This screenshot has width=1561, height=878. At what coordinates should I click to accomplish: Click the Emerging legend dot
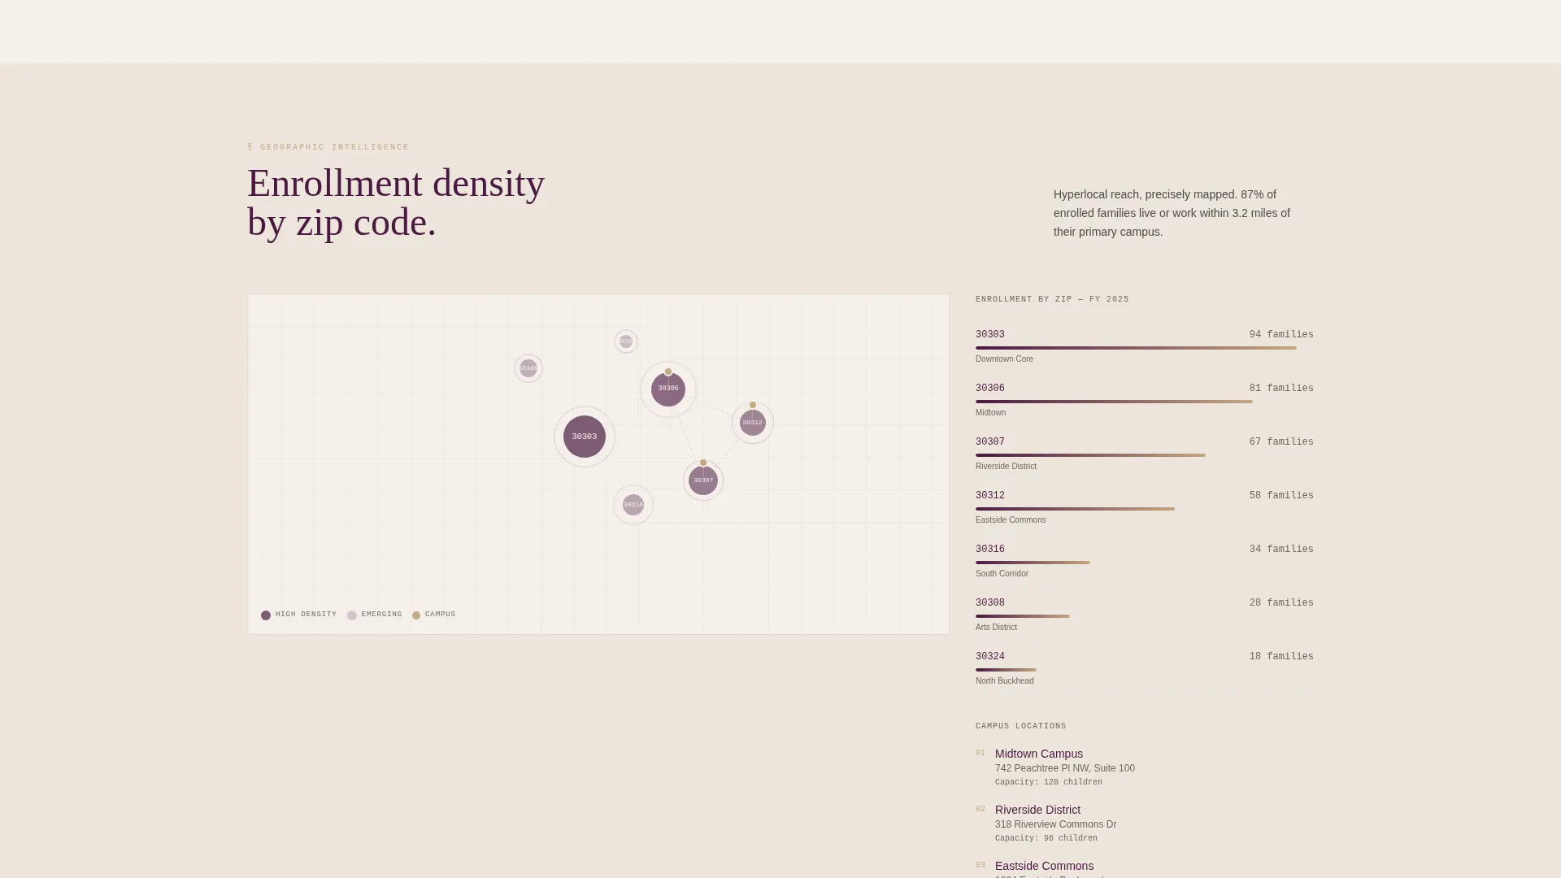coord(352,615)
